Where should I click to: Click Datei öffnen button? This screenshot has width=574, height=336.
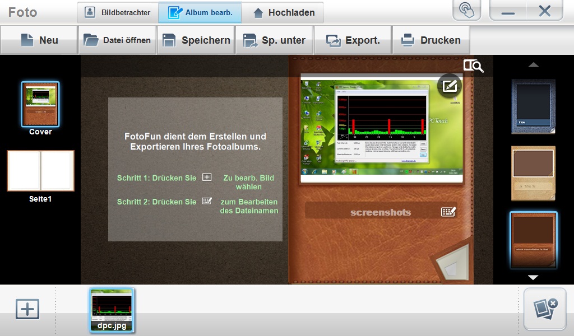118,40
